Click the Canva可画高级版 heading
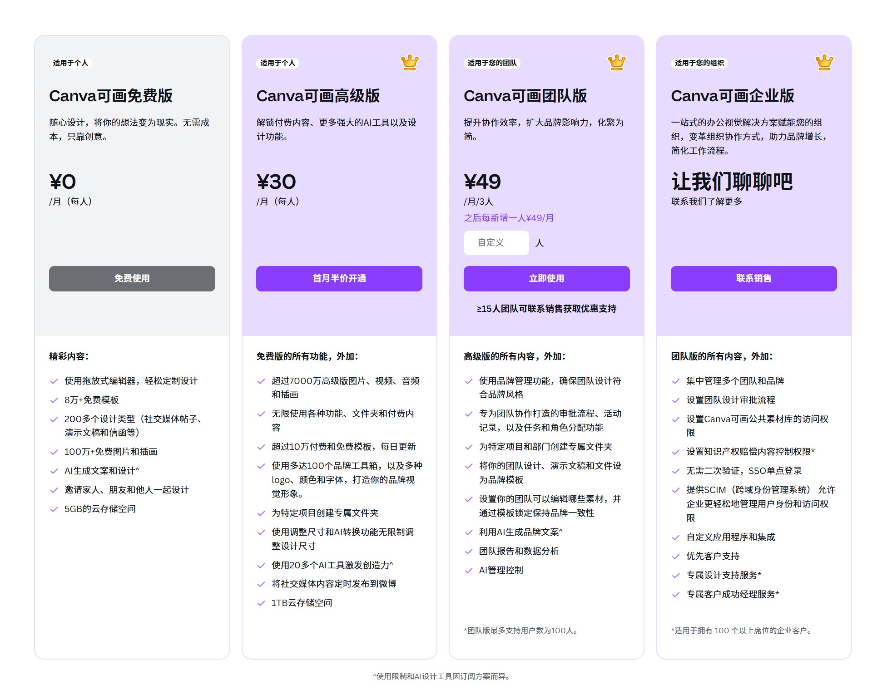 pos(318,96)
